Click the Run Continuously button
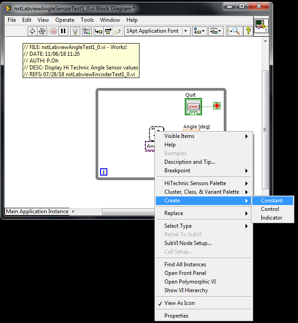This screenshot has height=323, width=298. point(42,31)
